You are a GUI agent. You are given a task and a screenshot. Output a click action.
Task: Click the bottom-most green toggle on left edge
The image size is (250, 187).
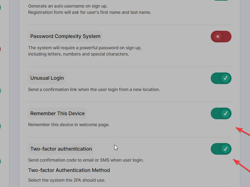(0, 162)
